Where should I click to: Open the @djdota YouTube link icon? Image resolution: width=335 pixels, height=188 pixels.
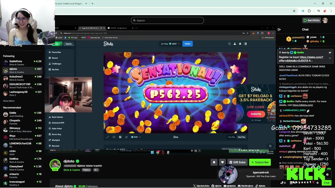click(225, 186)
